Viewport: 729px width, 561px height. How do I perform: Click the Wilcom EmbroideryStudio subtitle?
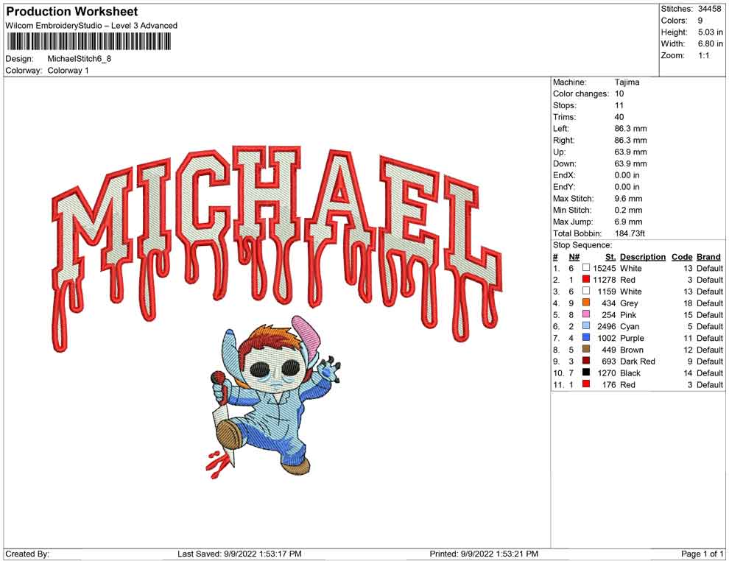point(91,26)
